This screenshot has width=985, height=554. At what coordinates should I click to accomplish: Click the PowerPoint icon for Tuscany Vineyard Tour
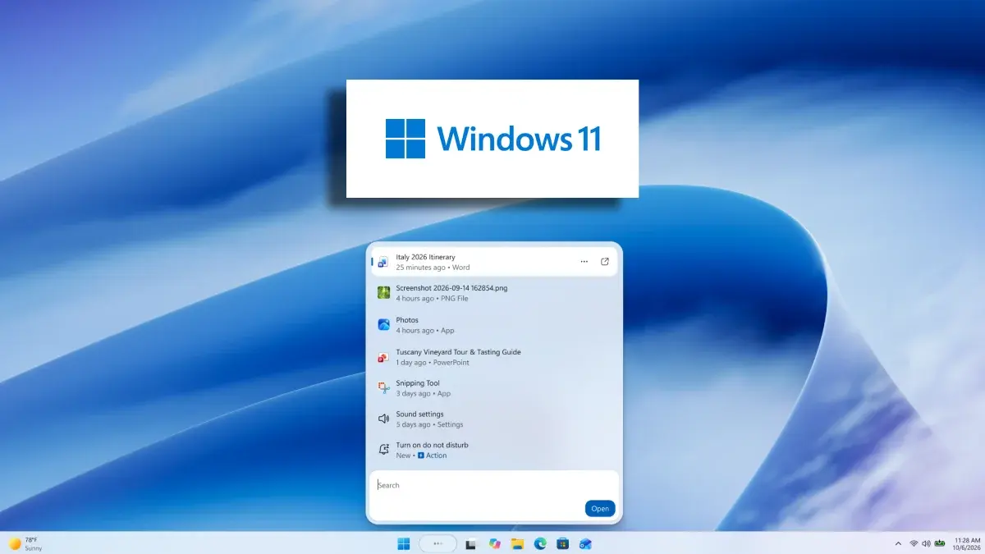[383, 357]
